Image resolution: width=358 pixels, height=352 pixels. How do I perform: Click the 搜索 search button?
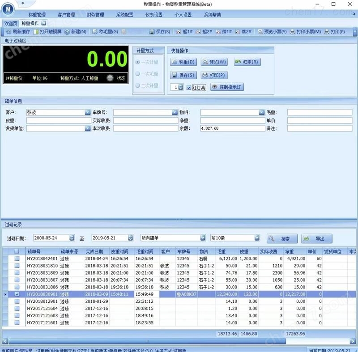[x=282, y=239]
